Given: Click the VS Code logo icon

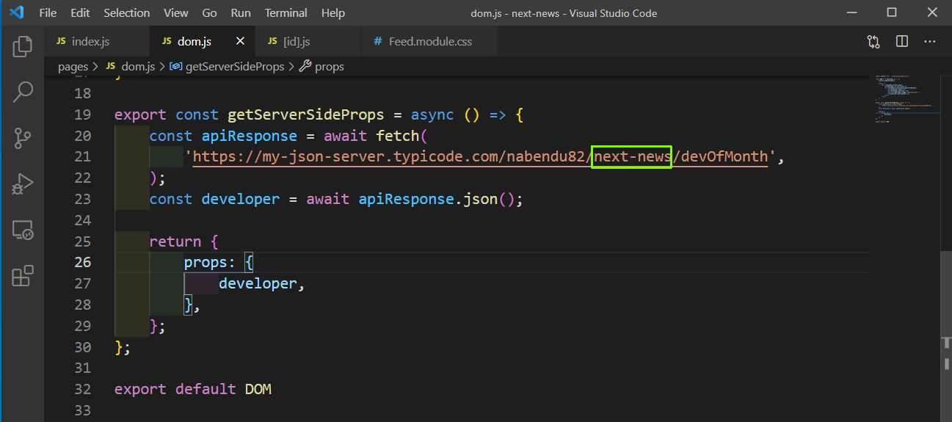Looking at the screenshot, I should (16, 12).
